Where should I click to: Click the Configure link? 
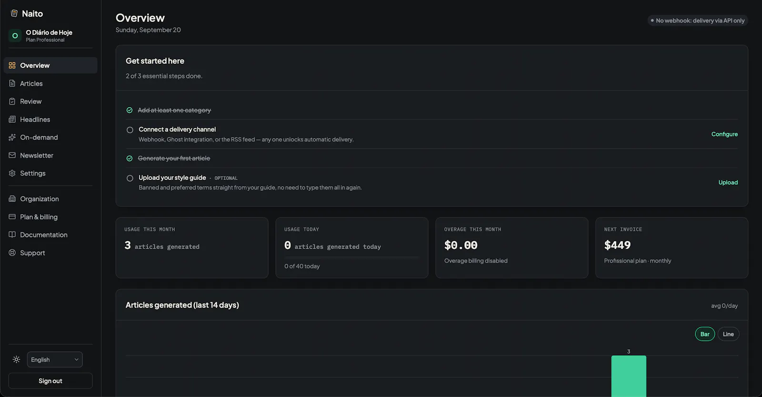pyautogui.click(x=724, y=134)
